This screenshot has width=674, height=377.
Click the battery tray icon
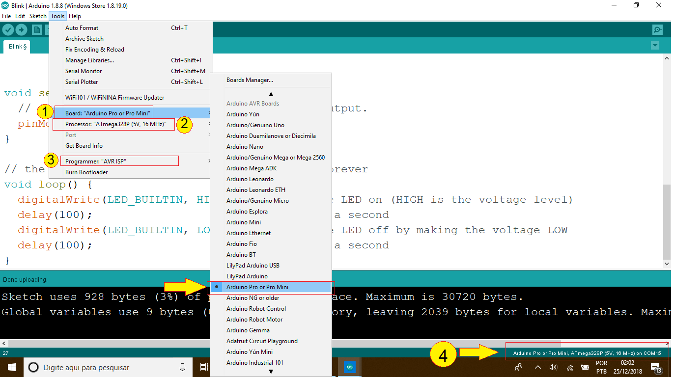585,367
